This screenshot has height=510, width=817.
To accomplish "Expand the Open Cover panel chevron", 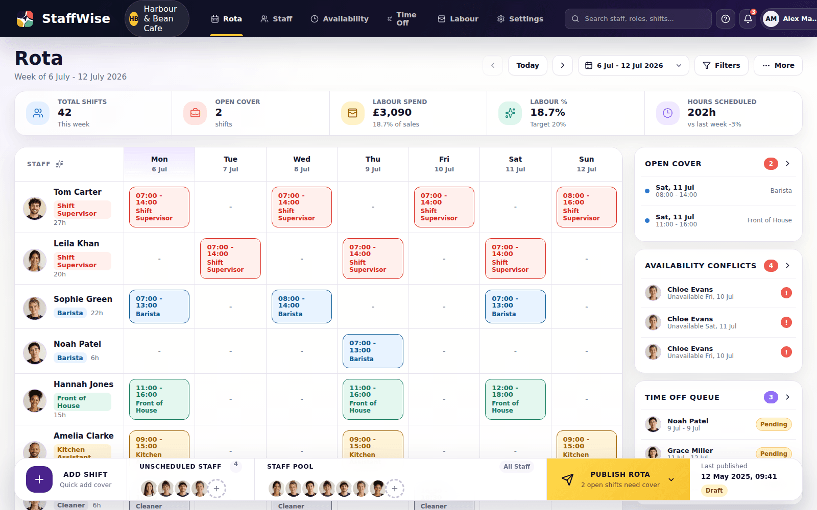I will coord(788,164).
